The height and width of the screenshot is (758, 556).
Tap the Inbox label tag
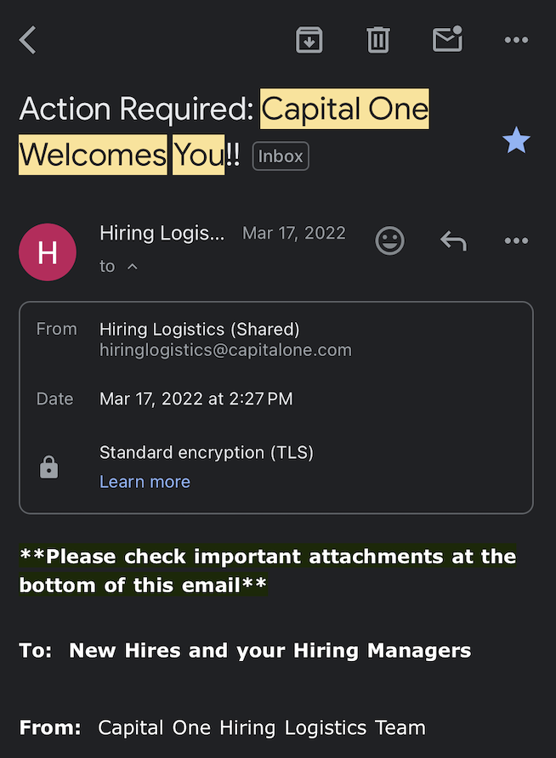click(281, 156)
